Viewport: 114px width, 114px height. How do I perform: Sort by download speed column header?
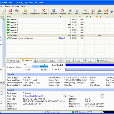(89, 17)
